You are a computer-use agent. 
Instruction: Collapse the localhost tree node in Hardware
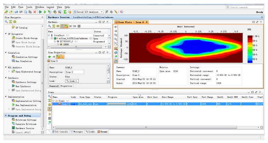pos(49,36)
